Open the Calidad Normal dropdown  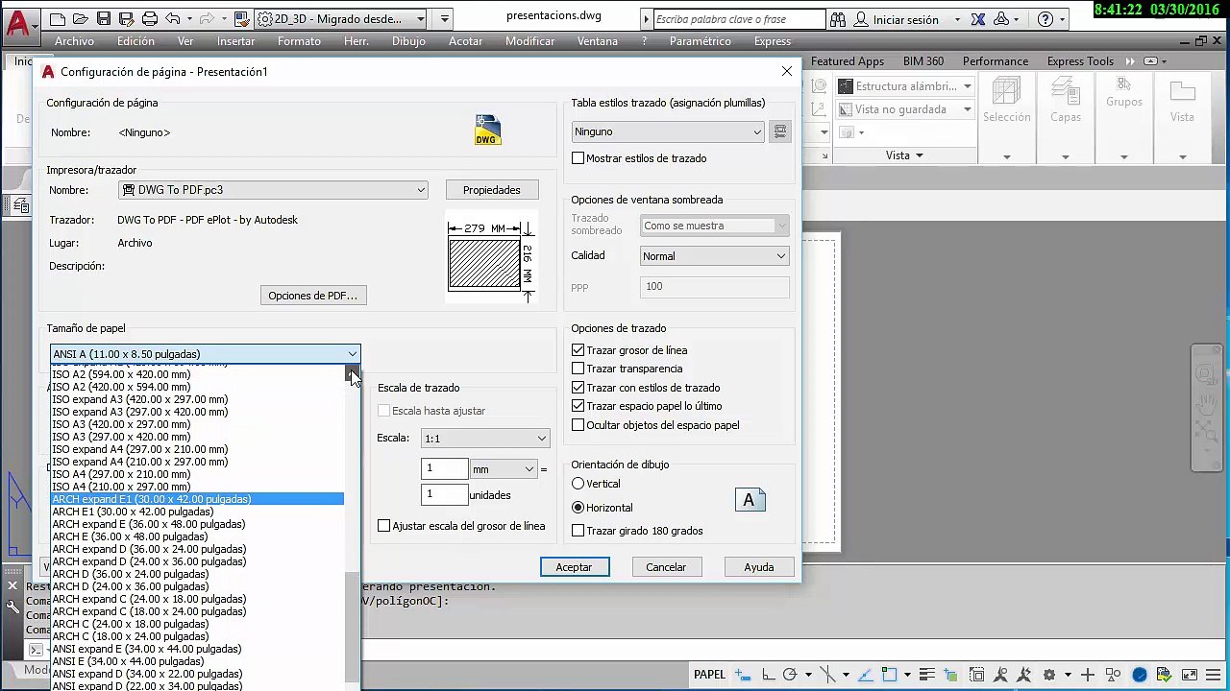pos(715,256)
